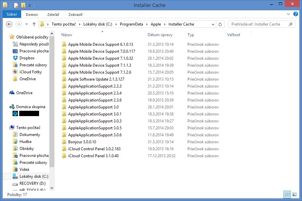Select AppleApplicationSupport 2.3.4 folder icon
The width and height of the screenshot is (302, 201).
[64, 93]
